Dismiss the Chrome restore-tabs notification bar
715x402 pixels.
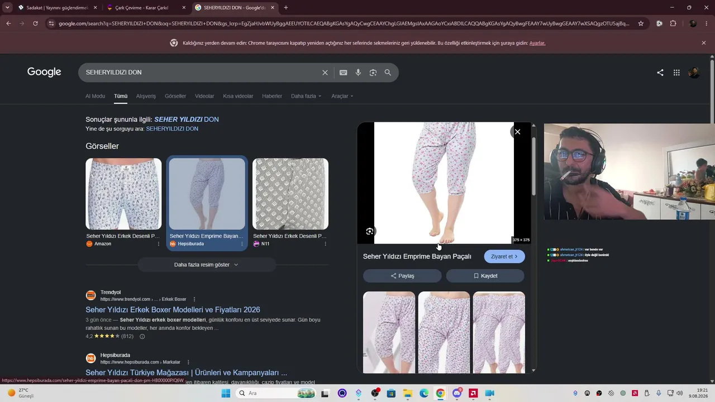pos(704,43)
